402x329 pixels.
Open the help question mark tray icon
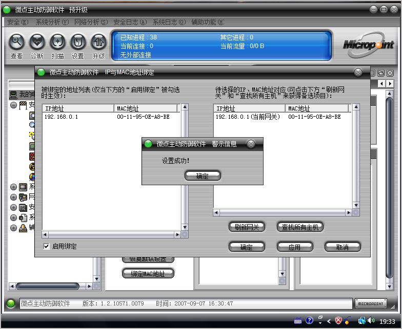click(310, 320)
